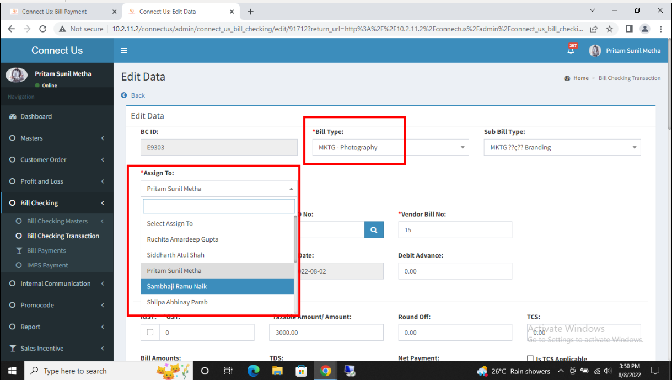Screen dimensions: 672x380
Task: Toggle the IGST checkbox
Action: 150,333
